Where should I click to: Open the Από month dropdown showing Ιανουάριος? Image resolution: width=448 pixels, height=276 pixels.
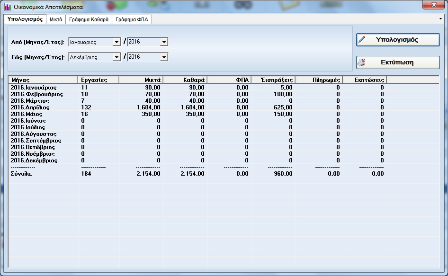(x=116, y=42)
